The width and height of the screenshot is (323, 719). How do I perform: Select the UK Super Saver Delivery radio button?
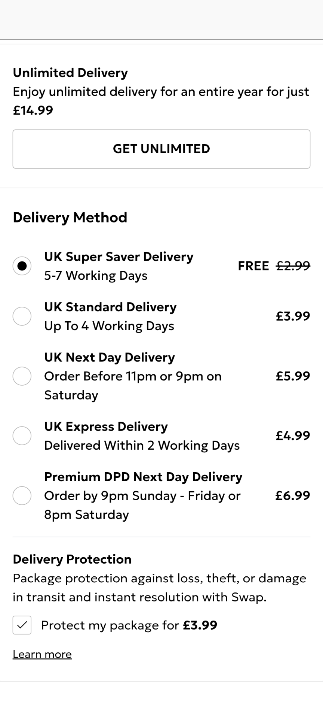pyautogui.click(x=22, y=266)
